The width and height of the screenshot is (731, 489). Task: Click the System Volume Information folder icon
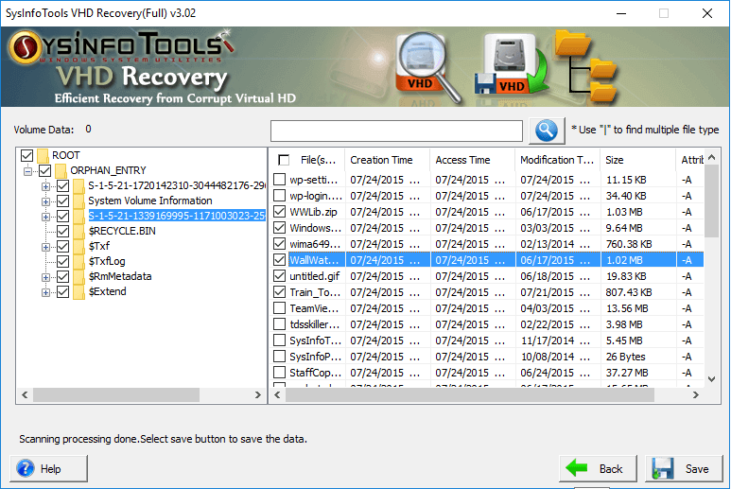click(79, 201)
